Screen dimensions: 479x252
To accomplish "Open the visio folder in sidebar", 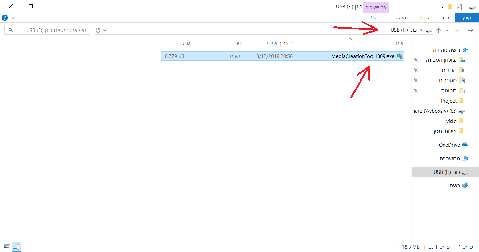I will [451, 121].
